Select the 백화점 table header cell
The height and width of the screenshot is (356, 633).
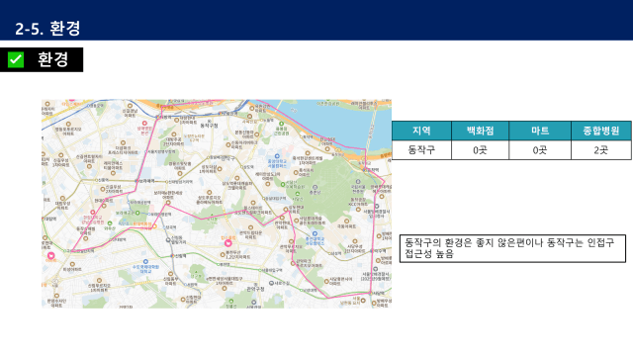coord(480,131)
